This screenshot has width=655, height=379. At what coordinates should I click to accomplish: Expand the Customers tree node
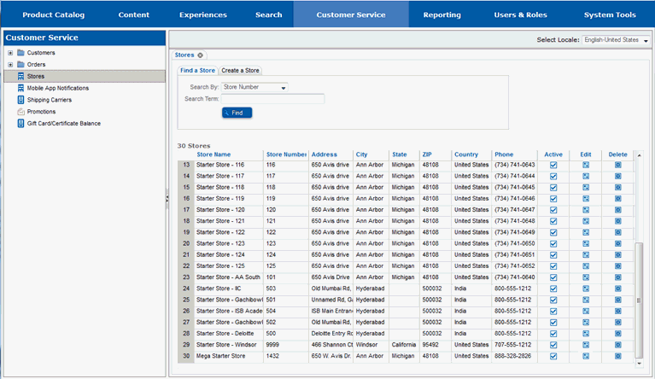tap(10, 53)
